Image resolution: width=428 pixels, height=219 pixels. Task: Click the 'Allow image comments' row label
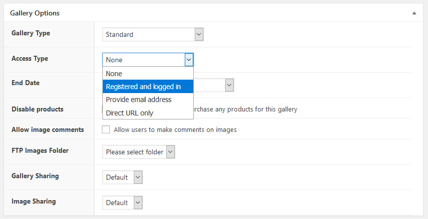coord(47,129)
